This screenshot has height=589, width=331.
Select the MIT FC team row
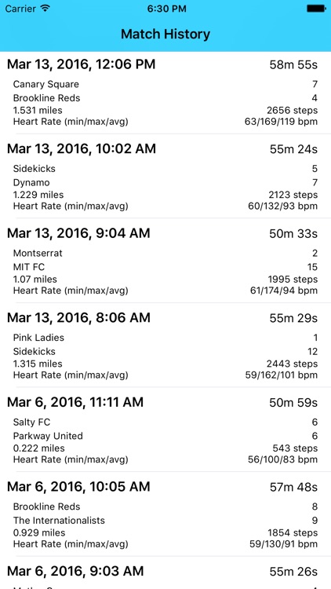[165, 267]
